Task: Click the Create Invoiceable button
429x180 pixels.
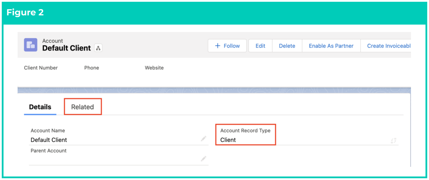Action: click(x=386, y=46)
